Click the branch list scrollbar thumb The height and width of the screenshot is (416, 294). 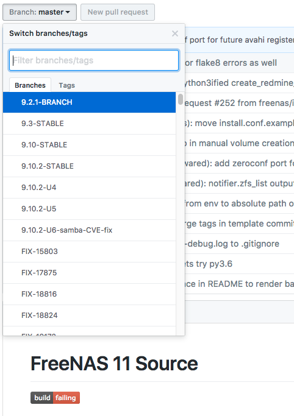[181, 99]
